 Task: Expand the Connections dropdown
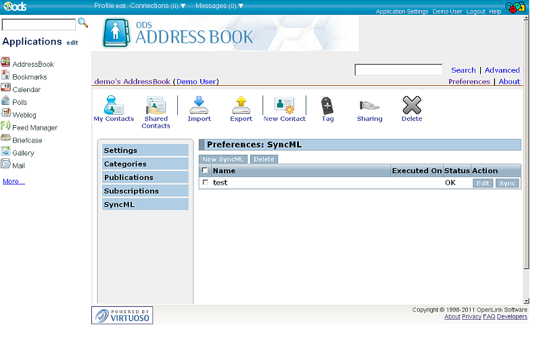[158, 5]
